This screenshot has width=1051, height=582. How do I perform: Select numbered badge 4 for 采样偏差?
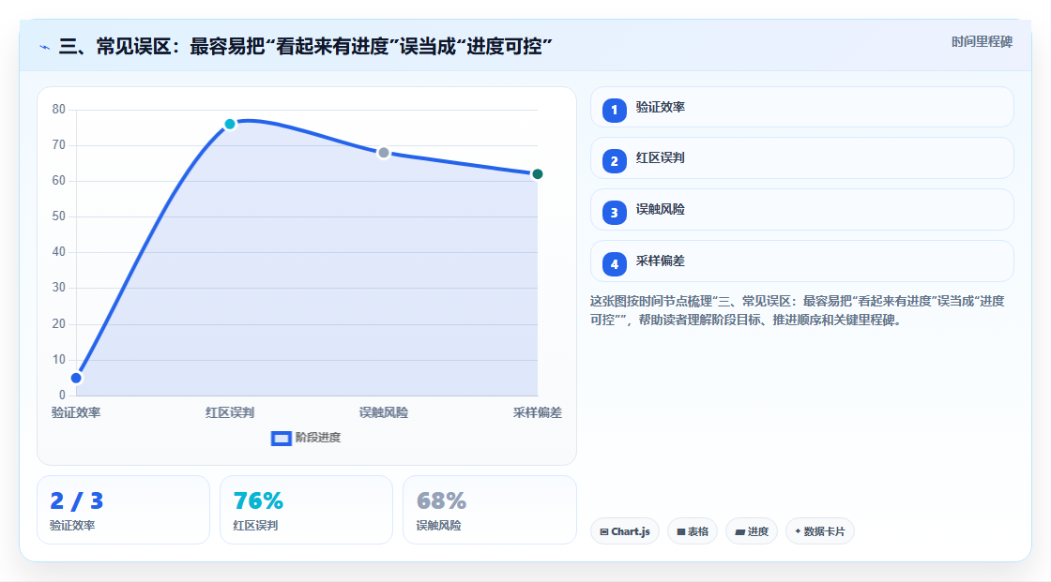click(614, 264)
